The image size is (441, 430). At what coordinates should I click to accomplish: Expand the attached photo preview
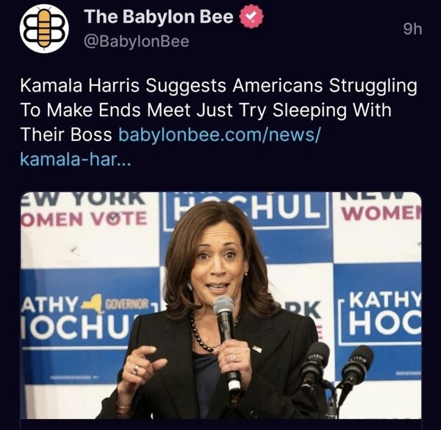221,305
